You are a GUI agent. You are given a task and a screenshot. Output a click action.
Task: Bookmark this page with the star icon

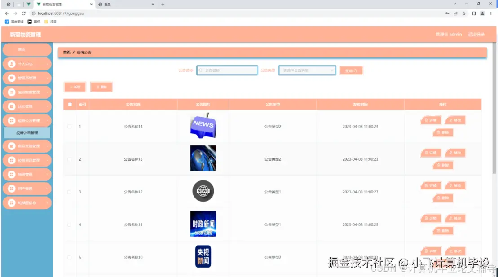[x=464, y=13]
